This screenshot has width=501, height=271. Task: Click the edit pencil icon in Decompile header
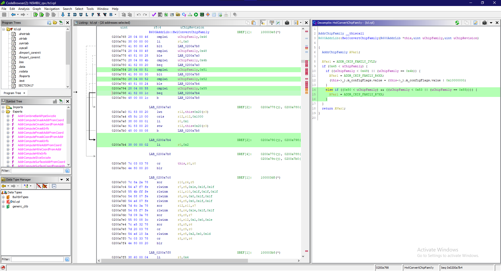475,23
